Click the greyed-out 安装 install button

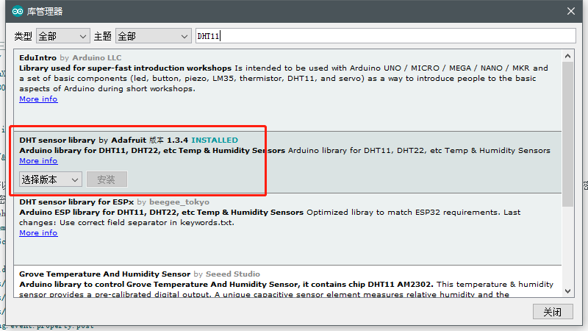107,179
